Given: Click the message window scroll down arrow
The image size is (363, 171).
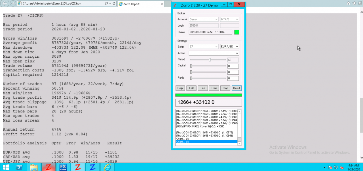Looking at the screenshot, I should click(240, 144).
